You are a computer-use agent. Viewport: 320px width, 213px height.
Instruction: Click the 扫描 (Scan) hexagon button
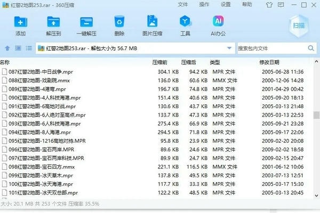(299, 26)
